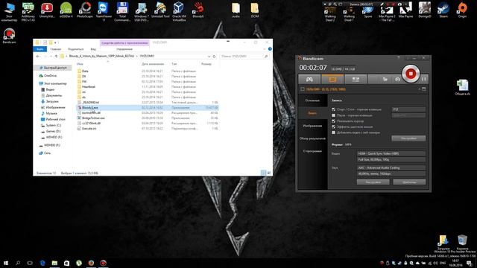Image resolution: width=477 pixels, height=268 pixels.
Task: Expand the Explorer address history dropdown
Action: tap(209, 57)
